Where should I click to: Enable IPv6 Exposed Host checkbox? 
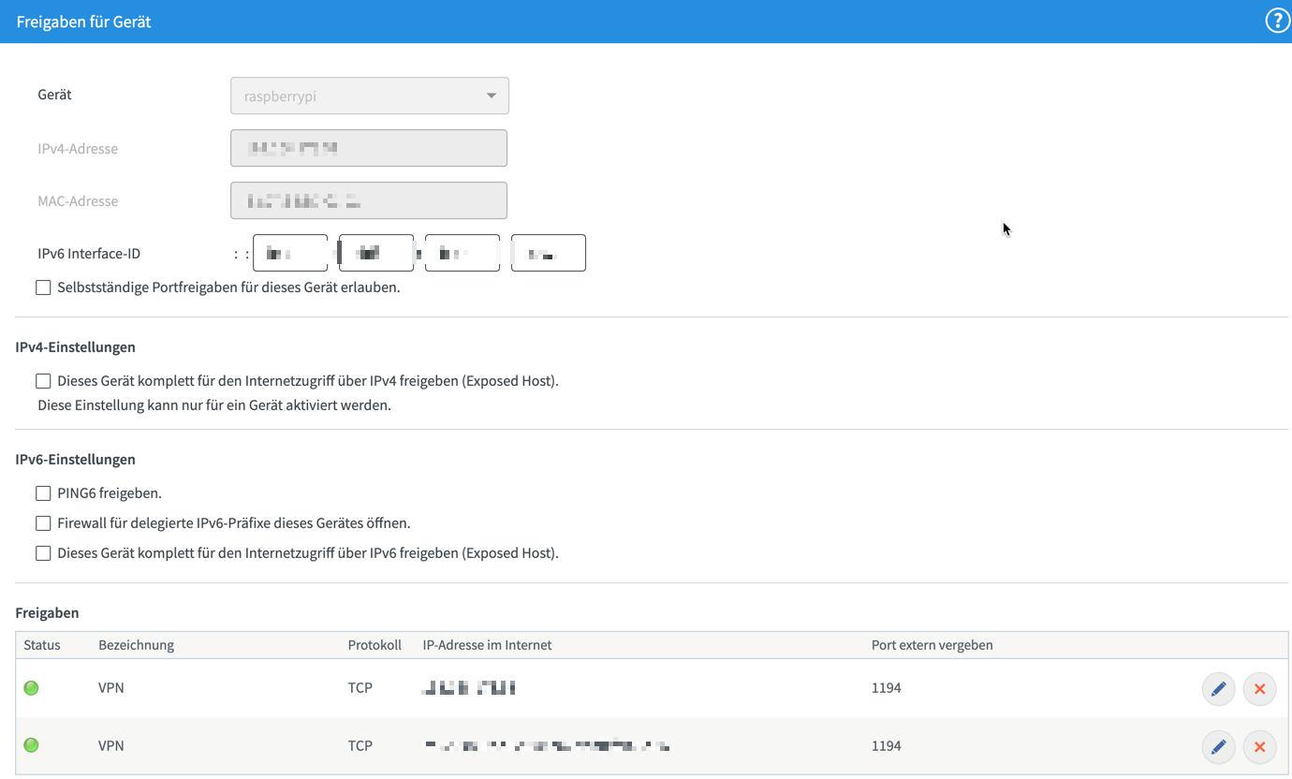pos(43,553)
